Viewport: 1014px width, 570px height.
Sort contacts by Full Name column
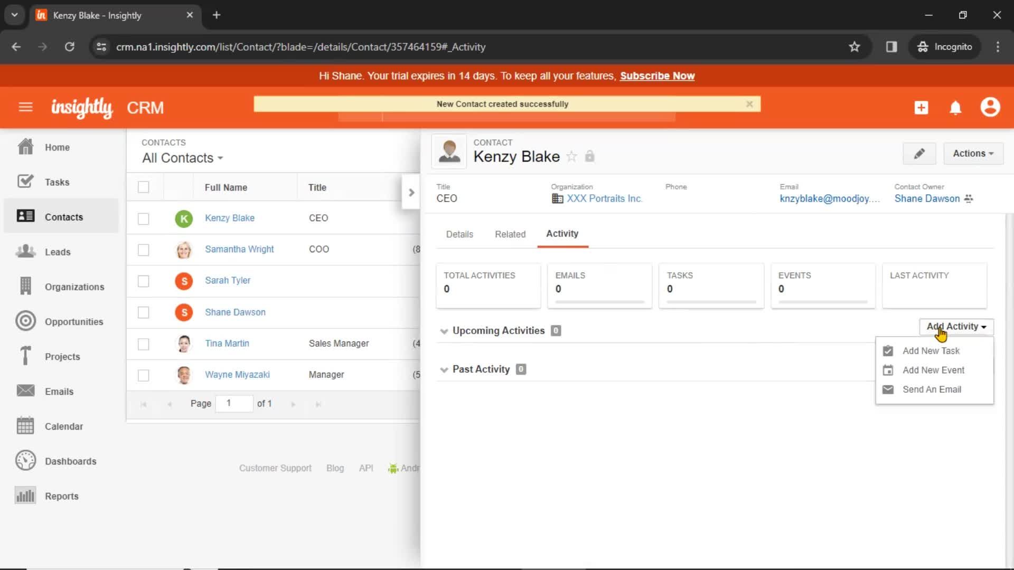226,187
